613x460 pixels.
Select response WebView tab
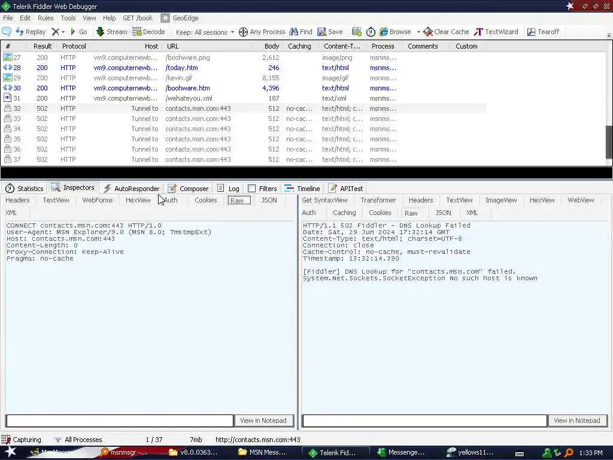click(x=581, y=200)
